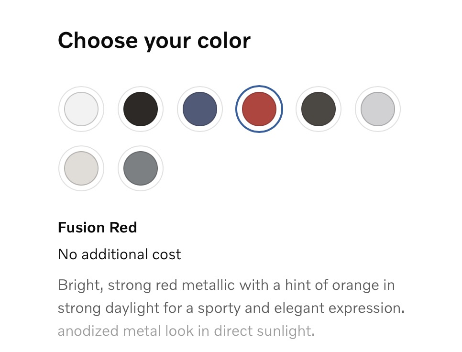Select the dark charcoal brown swatch
This screenshot has height=352, width=462.
pyautogui.click(x=319, y=109)
